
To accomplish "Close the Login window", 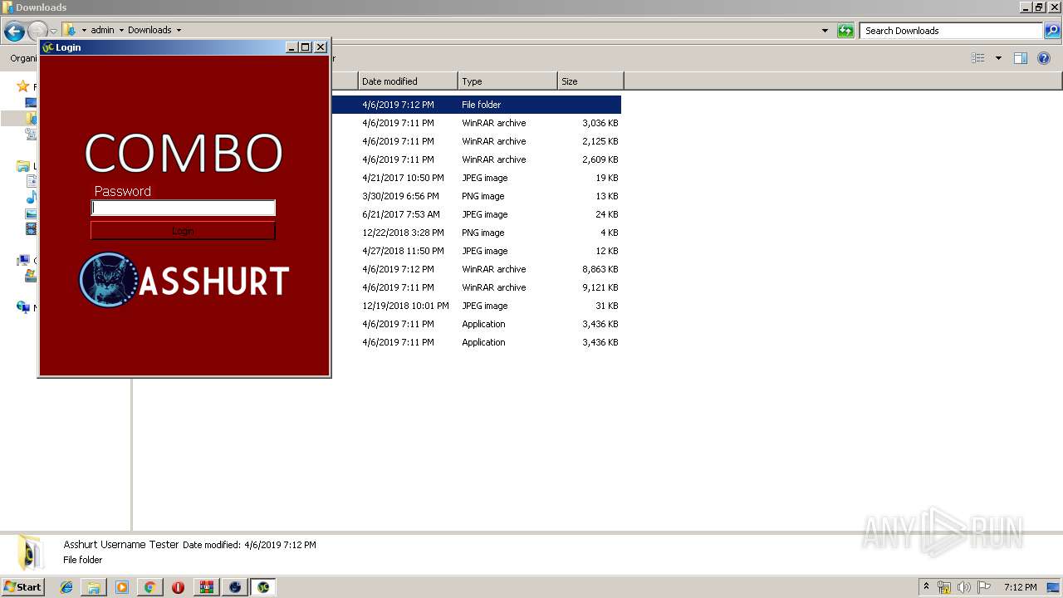I will (321, 47).
